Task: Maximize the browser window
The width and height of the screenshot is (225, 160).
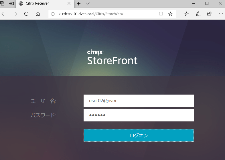Action: click(x=207, y=4)
